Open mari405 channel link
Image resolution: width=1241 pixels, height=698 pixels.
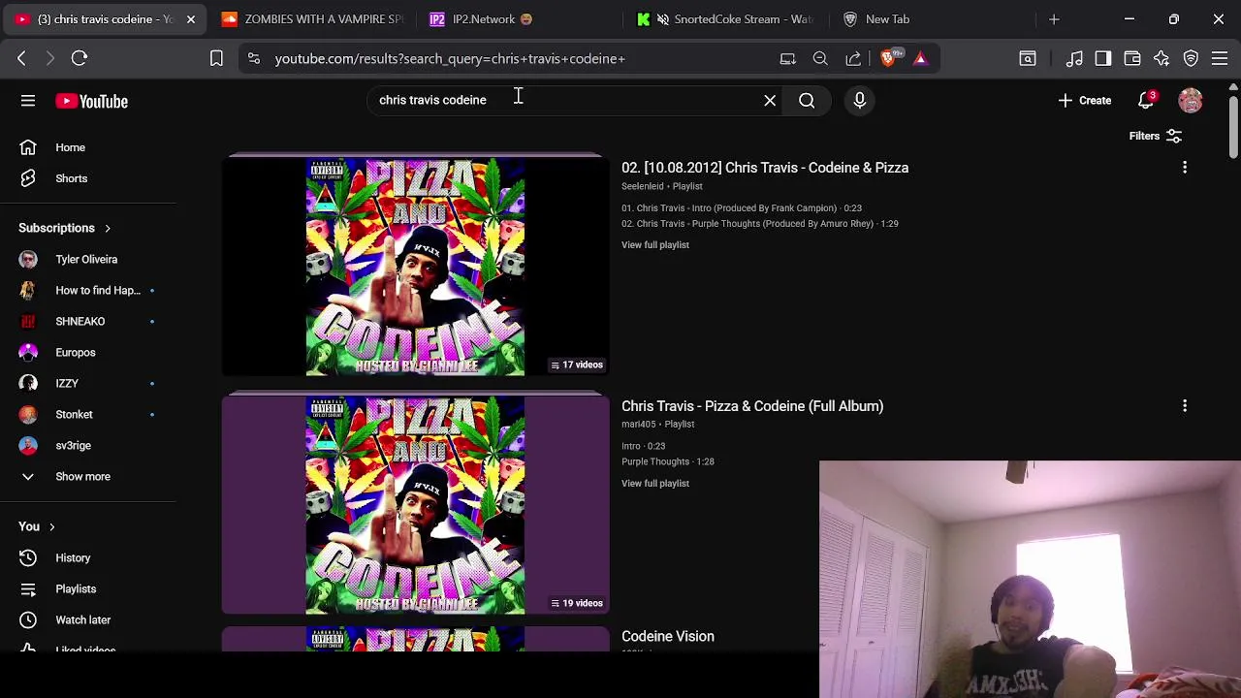pyautogui.click(x=639, y=424)
